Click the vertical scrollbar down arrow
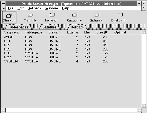The height and width of the screenshot is (114, 149). tap(144, 106)
